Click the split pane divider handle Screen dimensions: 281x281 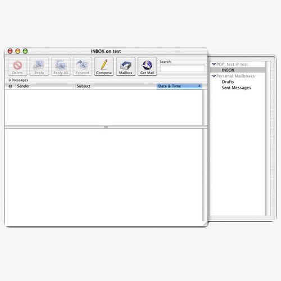click(106, 127)
